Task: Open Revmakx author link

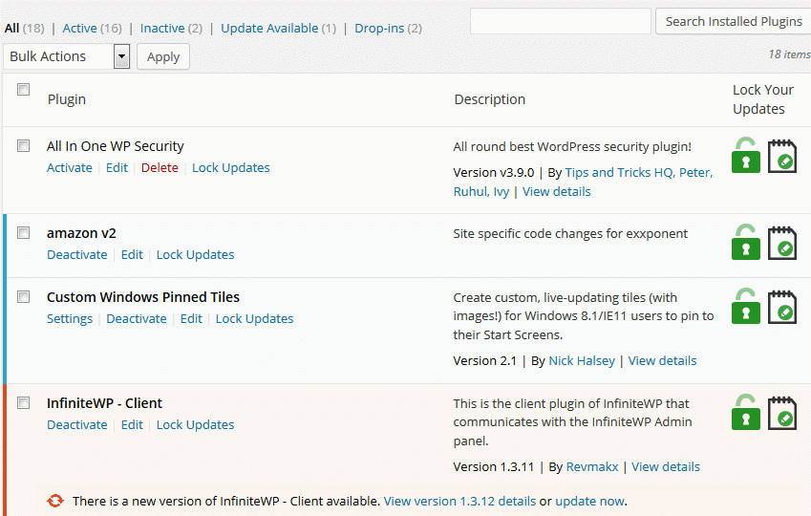Action: (592, 467)
